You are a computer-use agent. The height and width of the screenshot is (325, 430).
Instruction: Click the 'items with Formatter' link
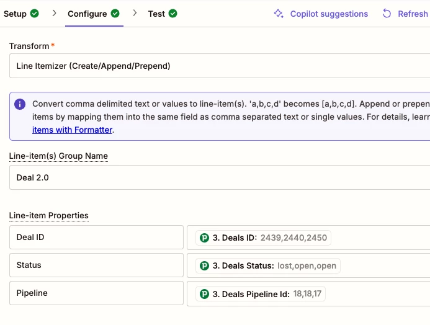click(72, 130)
